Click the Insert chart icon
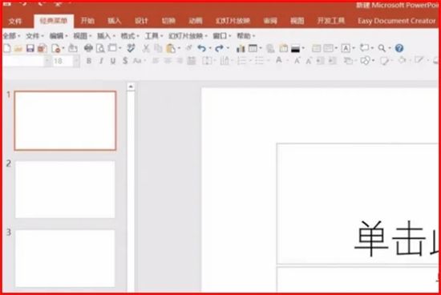The image size is (441, 295). click(x=241, y=48)
